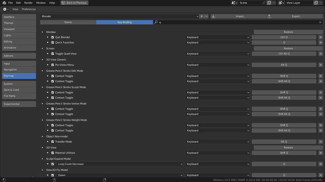Remove the Loop Count Decrease keymap item
This screenshot has height=182, width=325.
(321, 164)
